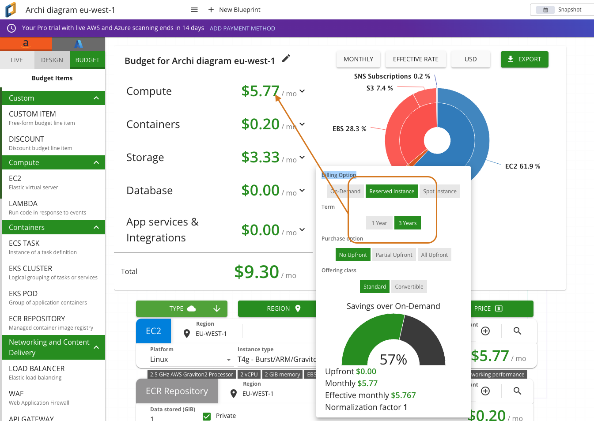594x421 pixels.
Task: Click the plus circle in ECR Repository row
Action: coord(485,391)
